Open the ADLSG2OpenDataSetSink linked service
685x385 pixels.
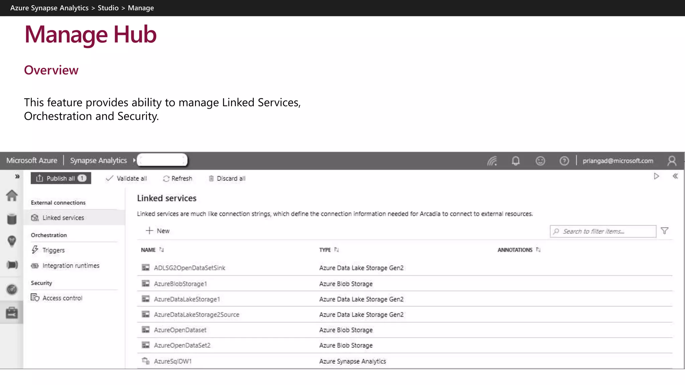pyautogui.click(x=189, y=268)
